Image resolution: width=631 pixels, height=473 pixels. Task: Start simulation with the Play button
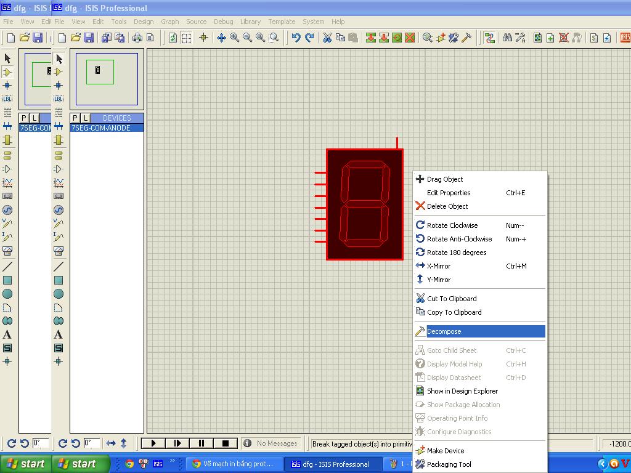153,443
